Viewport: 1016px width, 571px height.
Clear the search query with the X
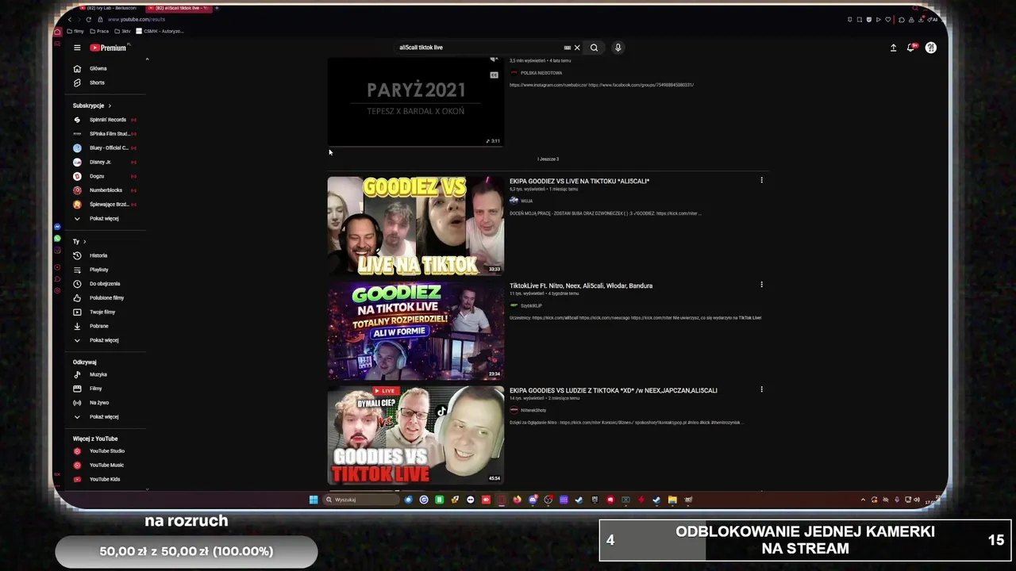coord(577,48)
